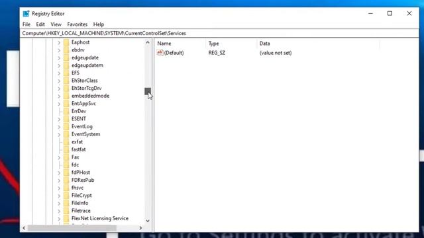Select the fhsvc key label
The image size is (424, 238).
[78, 188]
